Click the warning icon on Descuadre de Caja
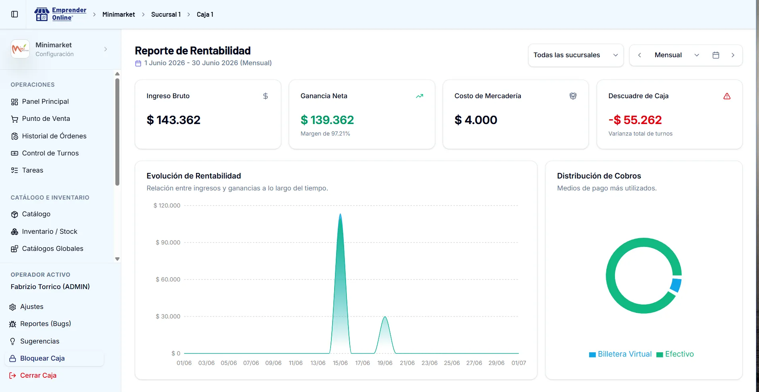 click(727, 96)
